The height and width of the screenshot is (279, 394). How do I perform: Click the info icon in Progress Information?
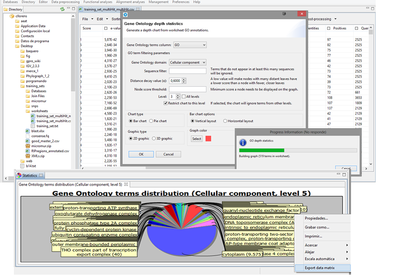[x=242, y=143]
